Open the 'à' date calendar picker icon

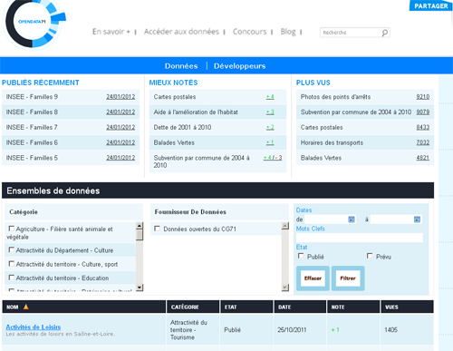[x=417, y=219]
